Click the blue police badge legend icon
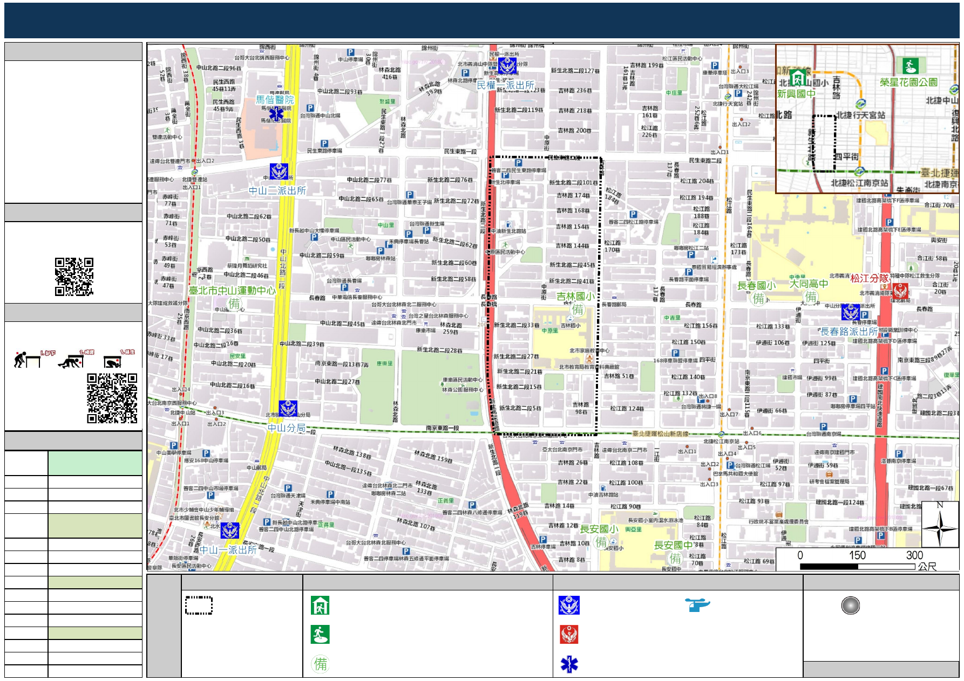Screen dimensions: 964x681 (569, 606)
